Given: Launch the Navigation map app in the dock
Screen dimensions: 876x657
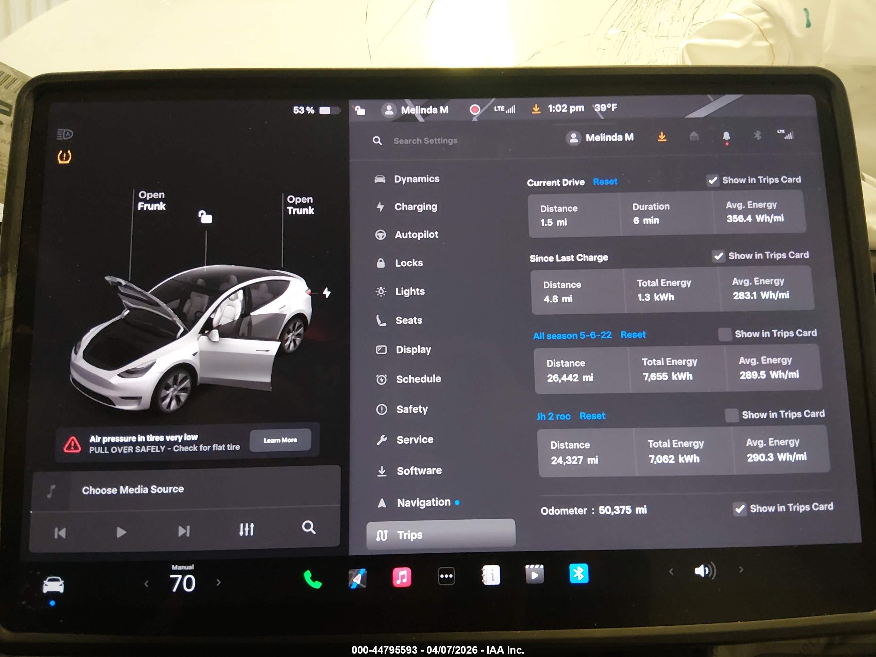Looking at the screenshot, I should click(x=357, y=578).
